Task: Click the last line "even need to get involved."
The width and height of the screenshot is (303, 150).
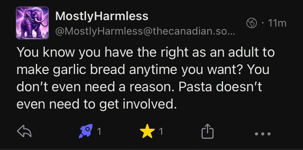Action: click(x=97, y=105)
